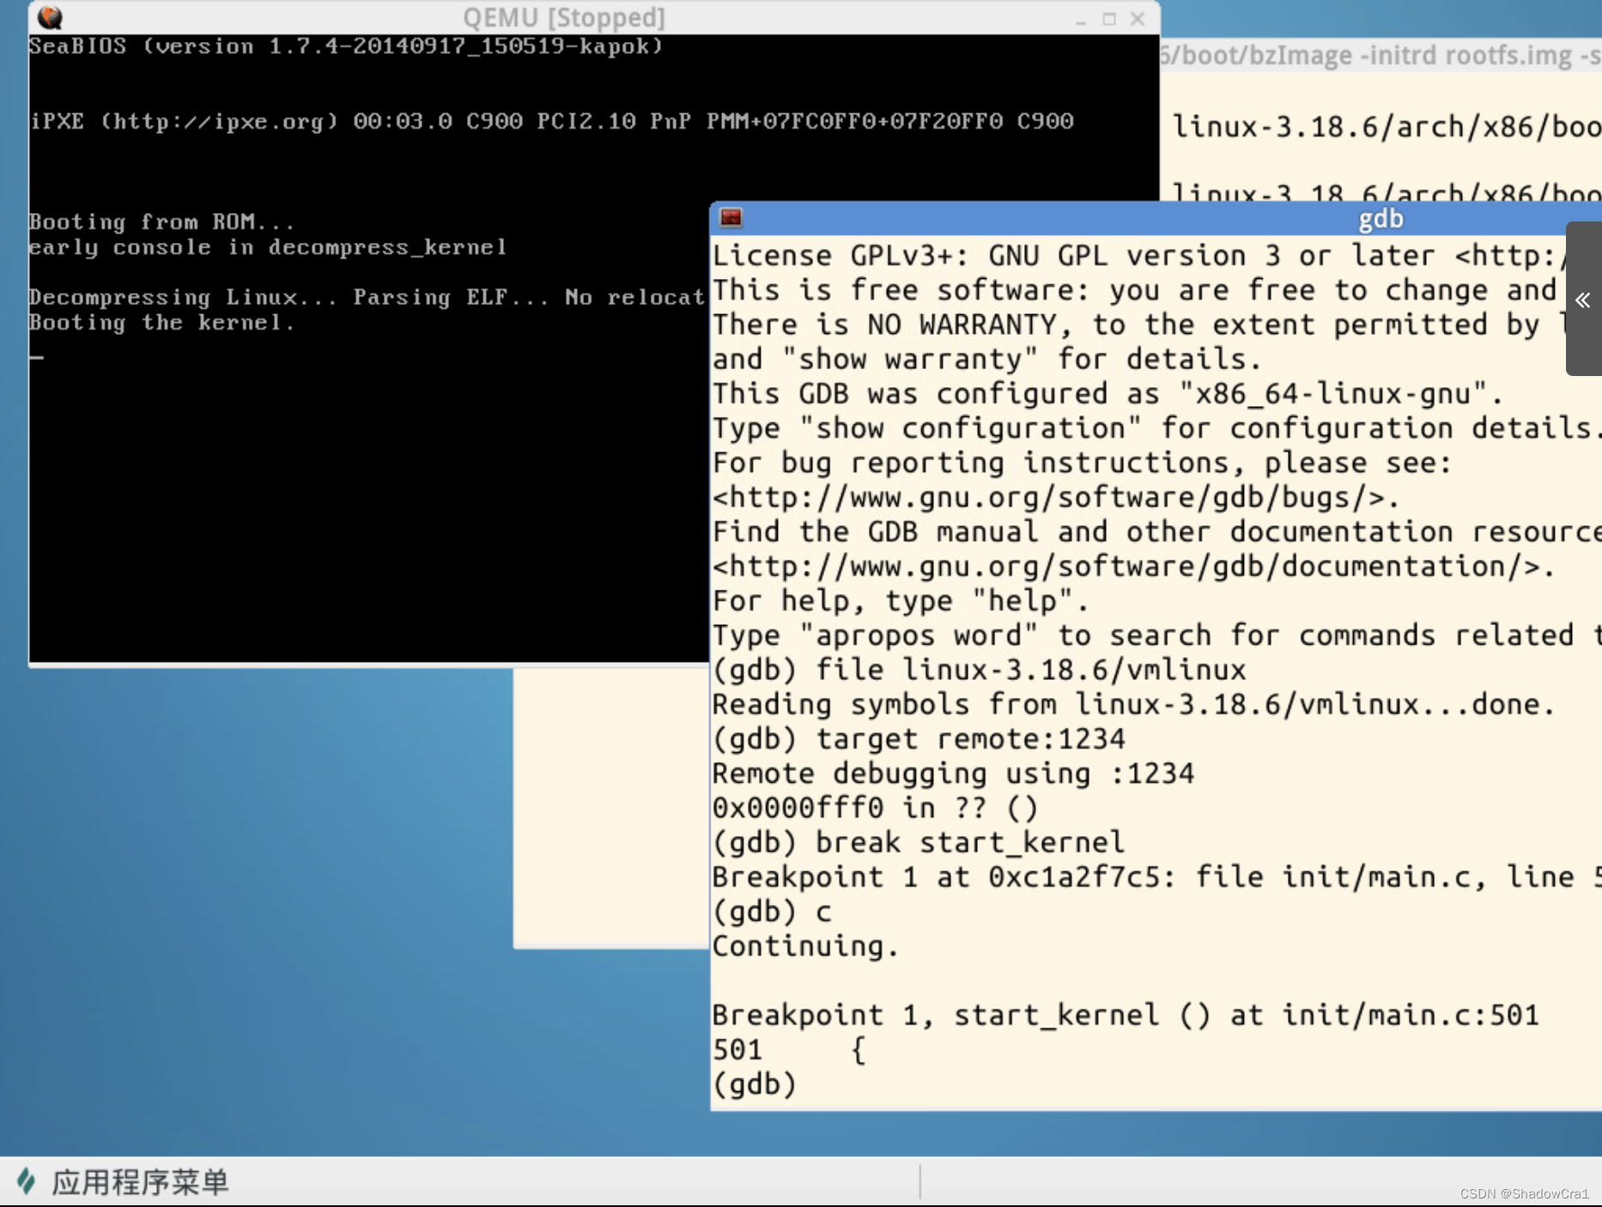Click the applications menu leaf icon

pos(27,1181)
